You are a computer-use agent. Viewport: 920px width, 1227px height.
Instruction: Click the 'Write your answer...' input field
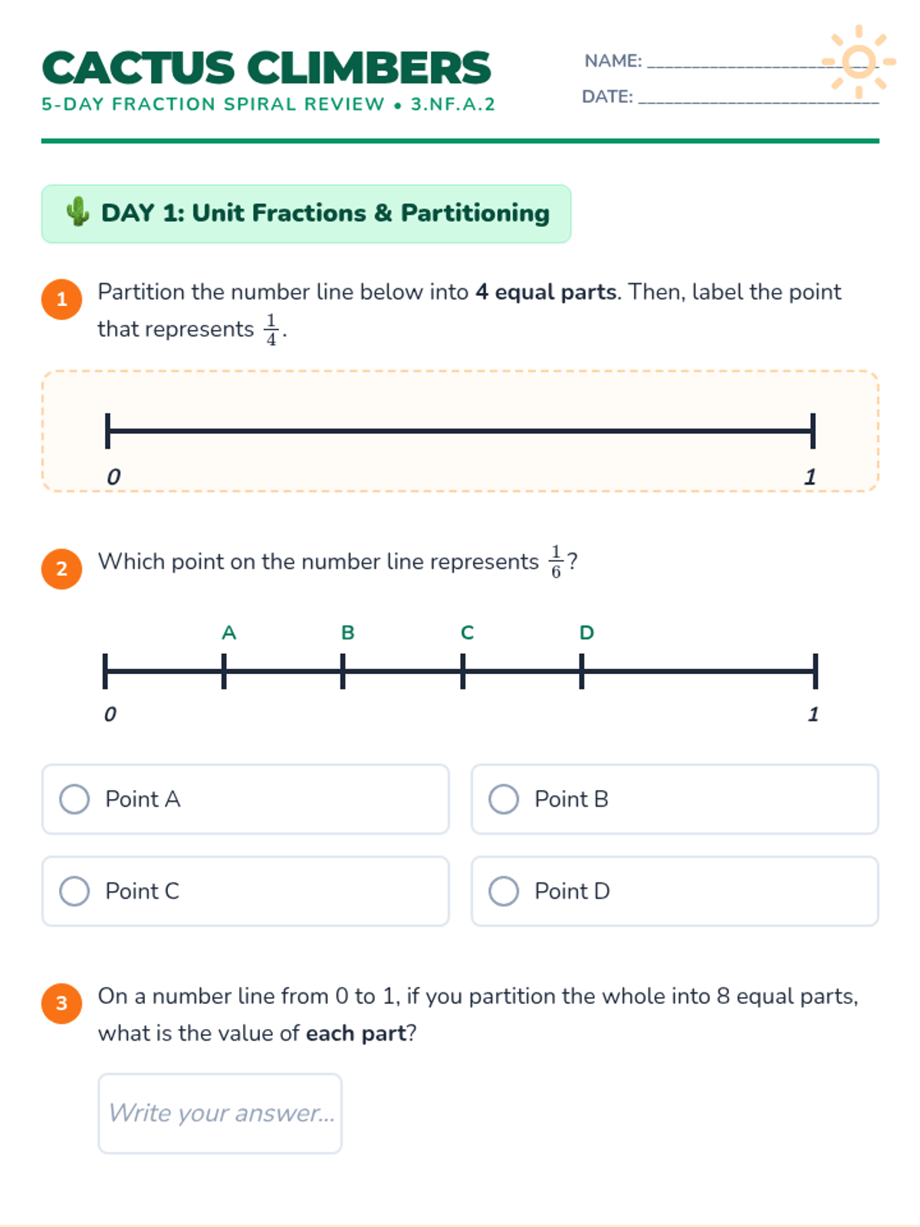tap(220, 1114)
